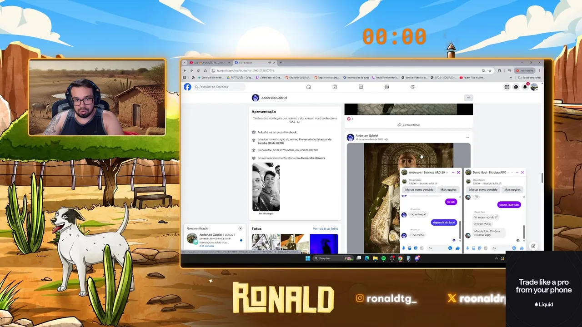Open the Facebook Marketplace icon
This screenshot has width=582, height=327.
[361, 87]
